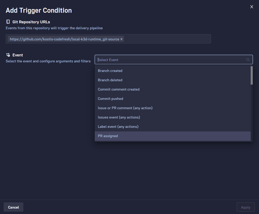Select the highlighted PR assigned event
259x214 pixels.
108,136
